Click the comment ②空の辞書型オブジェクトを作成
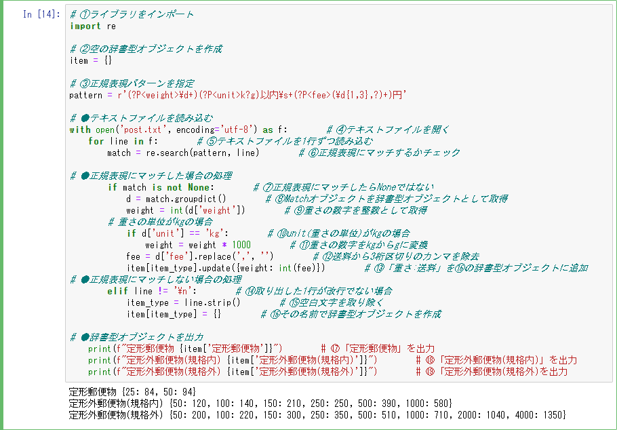The height and width of the screenshot is (430, 617). pyautogui.click(x=146, y=49)
